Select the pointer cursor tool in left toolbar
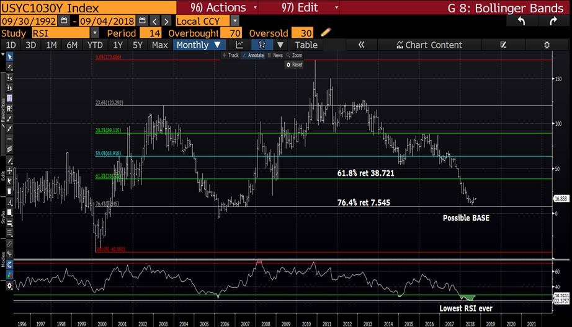The height and width of the screenshot is (327, 572). coord(9,57)
